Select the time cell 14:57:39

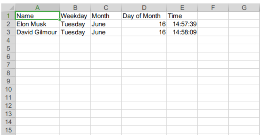[182, 24]
